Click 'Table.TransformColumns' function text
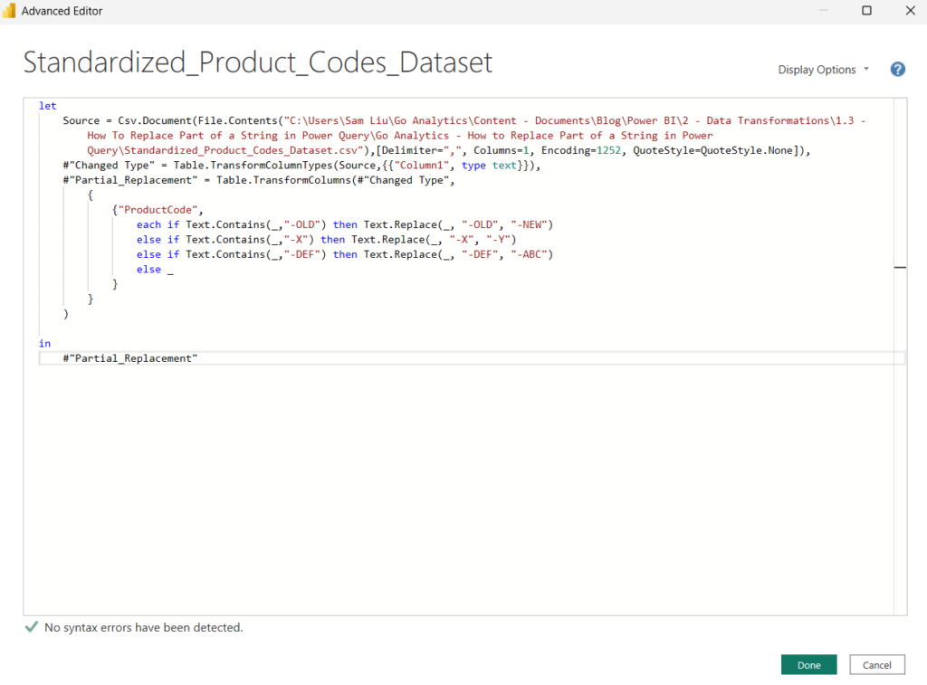The image size is (927, 685). (x=283, y=180)
